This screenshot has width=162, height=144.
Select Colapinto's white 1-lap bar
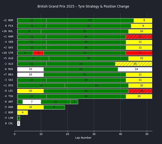19,124
